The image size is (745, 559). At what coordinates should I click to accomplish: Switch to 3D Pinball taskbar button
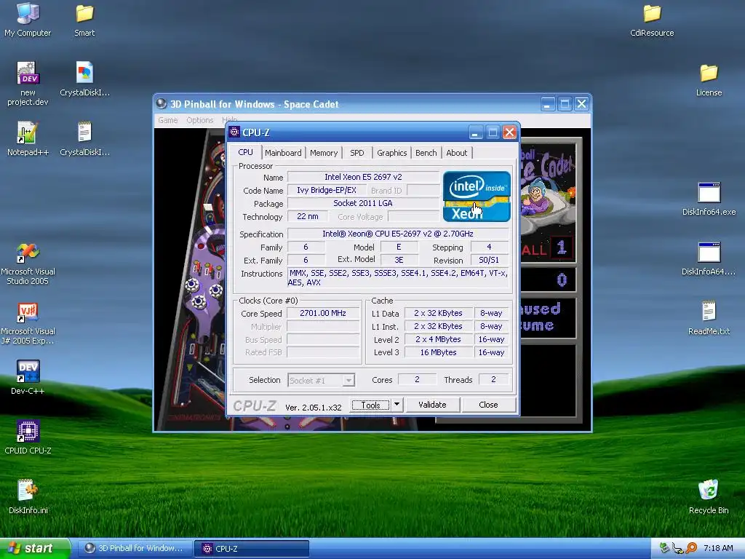point(135,548)
